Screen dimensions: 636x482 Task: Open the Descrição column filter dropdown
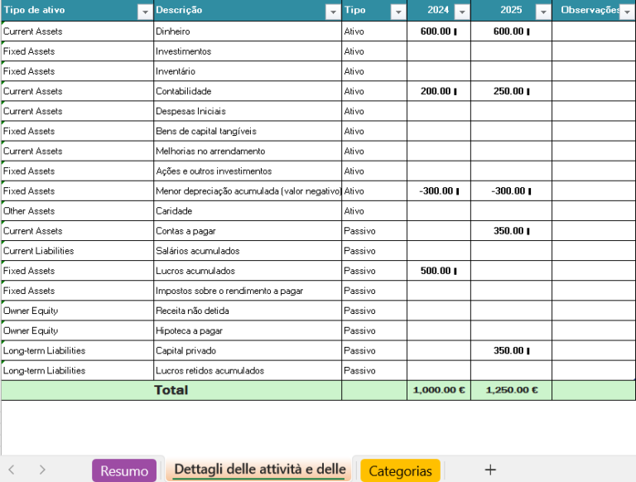point(333,12)
